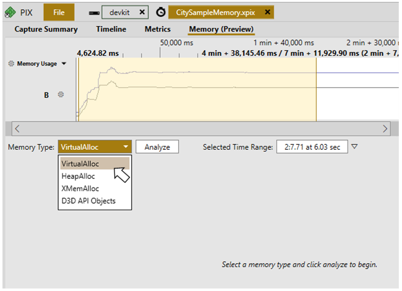This screenshot has width=402, height=291.
Task: Click the 4,624.82 ms start time label
Action: click(98, 53)
